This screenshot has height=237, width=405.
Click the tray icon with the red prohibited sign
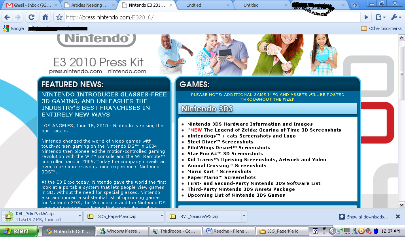368,231
